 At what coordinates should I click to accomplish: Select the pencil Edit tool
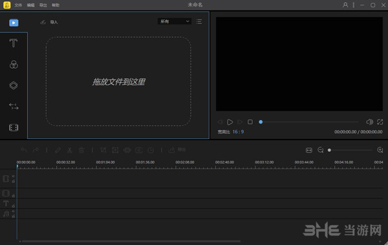pos(58,150)
